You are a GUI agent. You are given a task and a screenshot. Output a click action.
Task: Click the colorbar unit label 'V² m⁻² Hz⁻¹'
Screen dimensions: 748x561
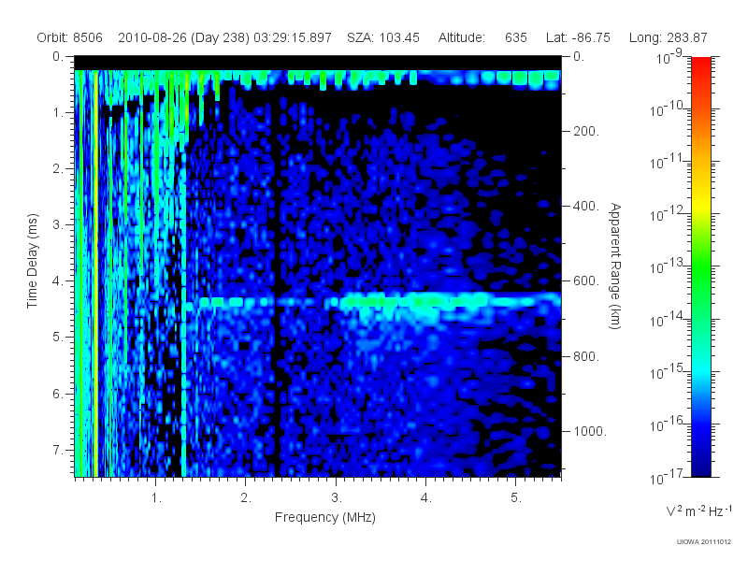pyautogui.click(x=698, y=511)
